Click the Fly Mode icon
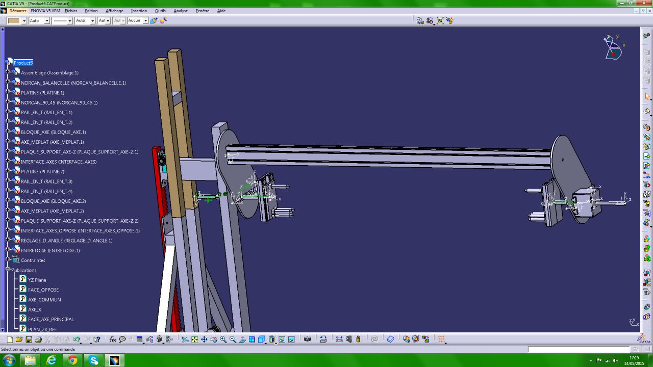Viewport: 653px width, 367px height. pos(185,339)
